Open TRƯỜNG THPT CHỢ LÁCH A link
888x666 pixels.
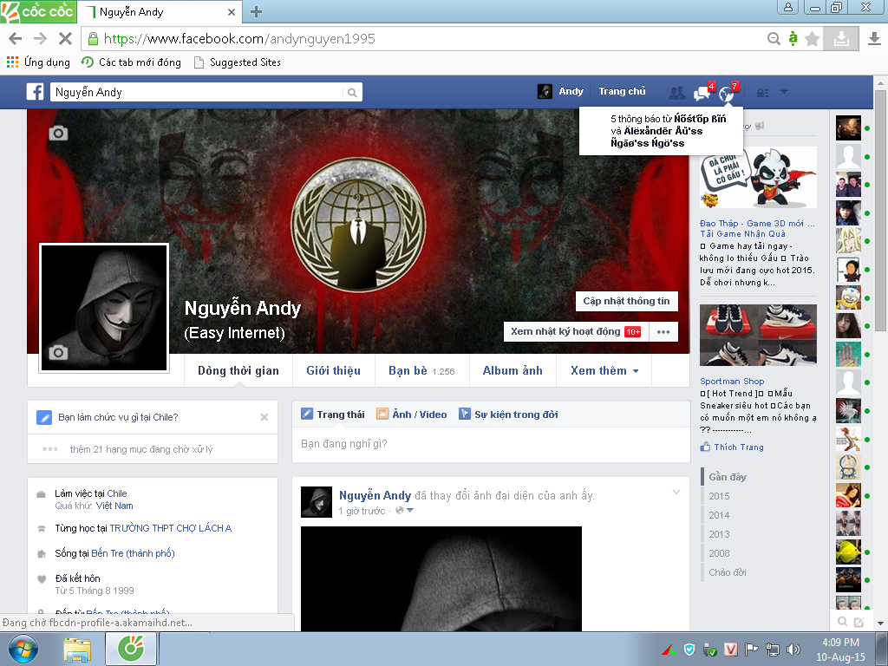coord(171,528)
